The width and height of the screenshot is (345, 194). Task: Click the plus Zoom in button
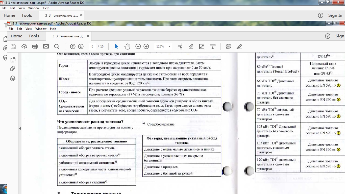[146, 46]
